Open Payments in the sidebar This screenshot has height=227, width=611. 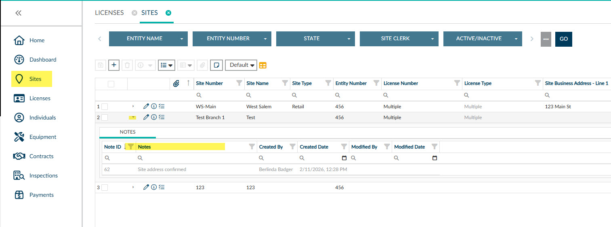[34, 195]
